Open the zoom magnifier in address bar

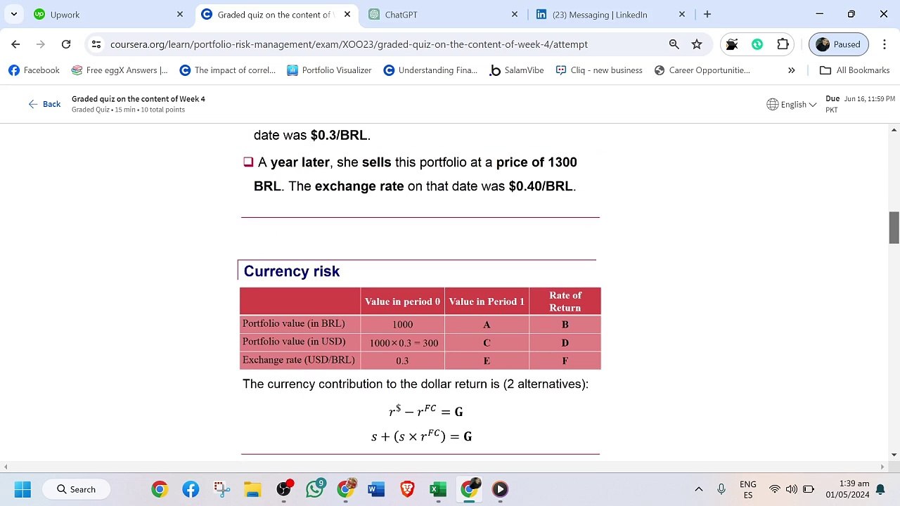[674, 44]
